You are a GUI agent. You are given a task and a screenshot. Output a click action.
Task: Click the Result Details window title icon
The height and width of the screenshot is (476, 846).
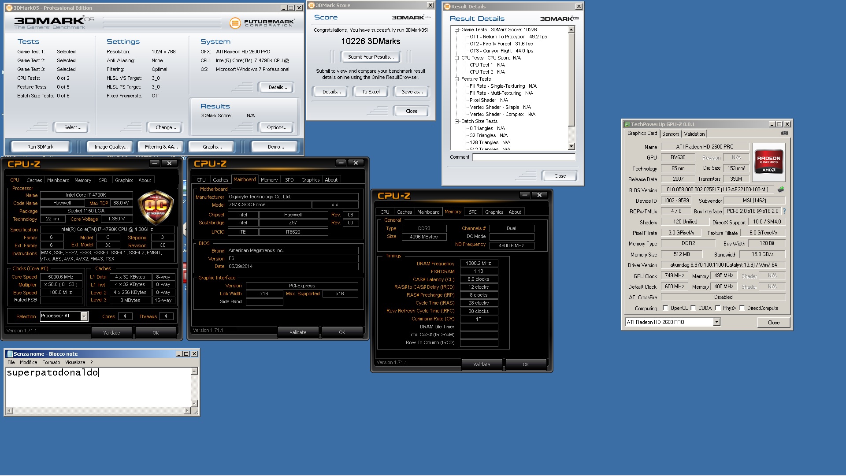point(447,7)
